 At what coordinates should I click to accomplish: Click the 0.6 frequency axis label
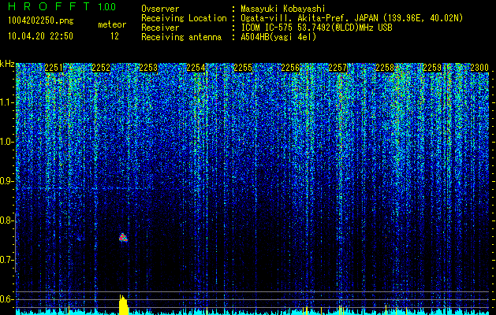(x=7, y=299)
